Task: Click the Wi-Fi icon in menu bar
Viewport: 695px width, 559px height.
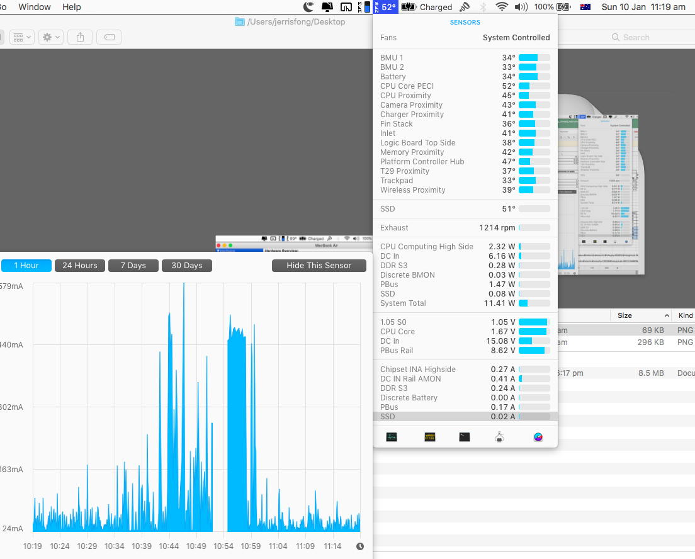Action: click(x=501, y=7)
